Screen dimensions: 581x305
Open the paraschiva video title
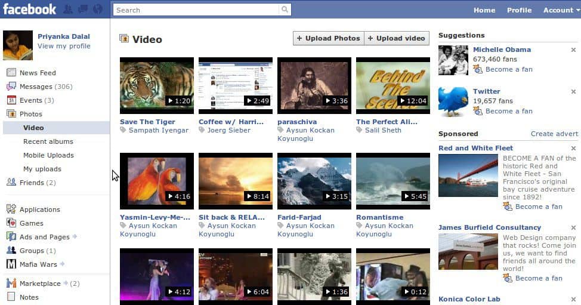click(x=297, y=122)
